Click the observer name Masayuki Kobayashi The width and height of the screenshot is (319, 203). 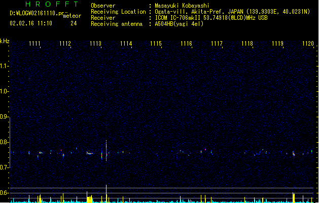pos(182,6)
